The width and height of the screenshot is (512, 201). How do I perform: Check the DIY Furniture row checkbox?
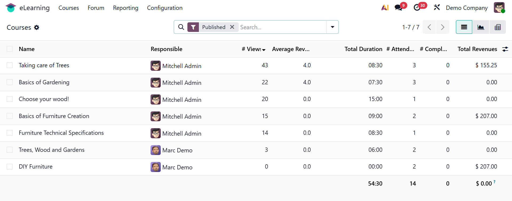tap(10, 167)
